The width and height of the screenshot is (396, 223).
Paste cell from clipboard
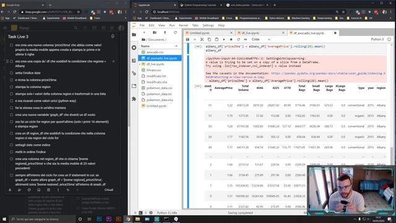click(217, 40)
